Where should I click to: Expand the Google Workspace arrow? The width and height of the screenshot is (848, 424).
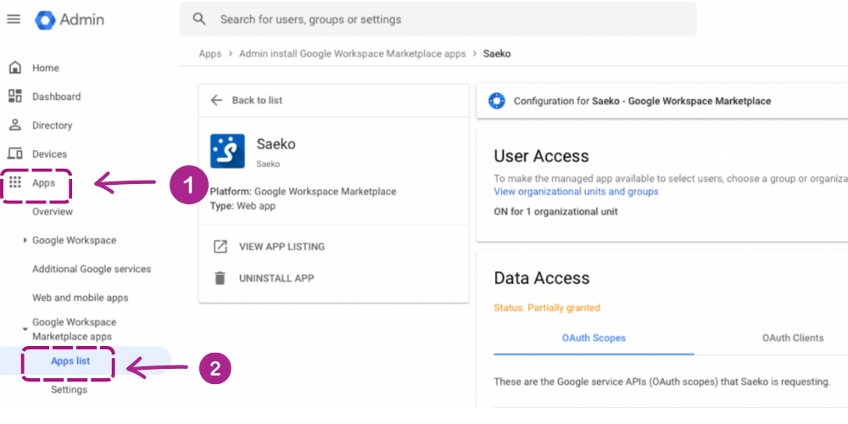pyautogui.click(x=25, y=240)
